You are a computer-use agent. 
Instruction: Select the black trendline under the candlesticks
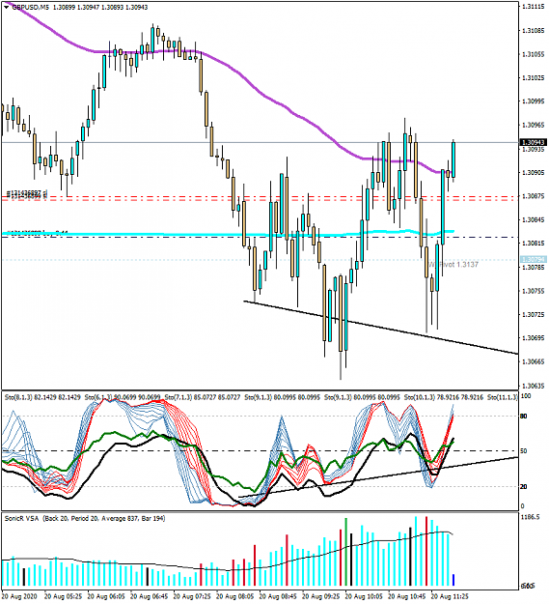point(380,328)
